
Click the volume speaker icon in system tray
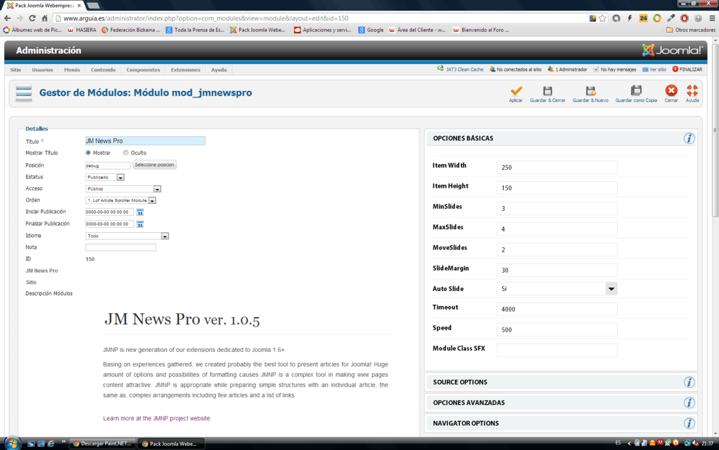point(695,443)
